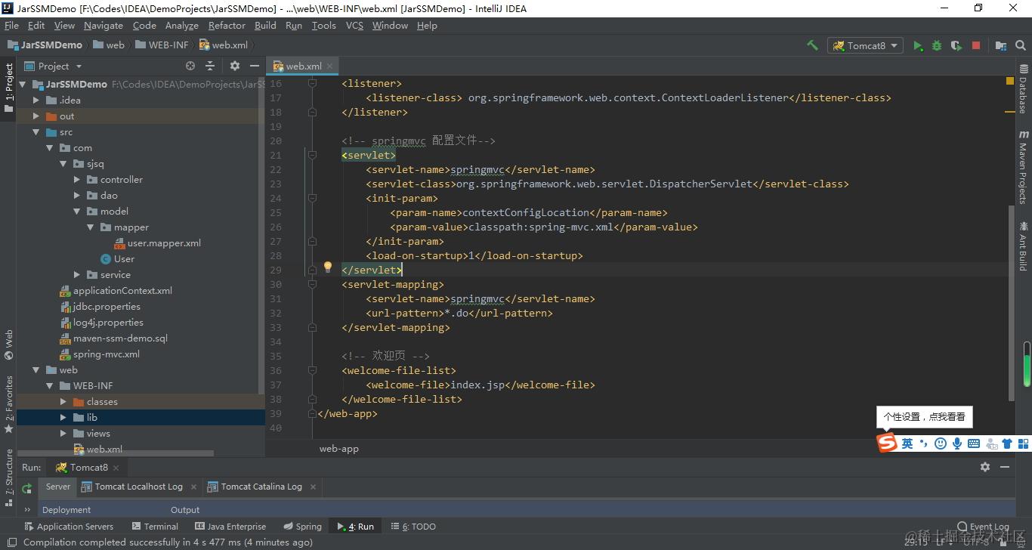1032x550 pixels.
Task: Run with Coverage from the main toolbar
Action: click(x=956, y=45)
